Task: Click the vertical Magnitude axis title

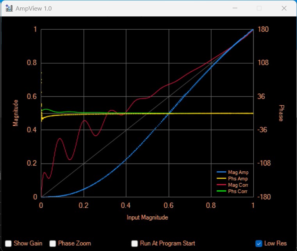Action: pyautogui.click(x=16, y=113)
